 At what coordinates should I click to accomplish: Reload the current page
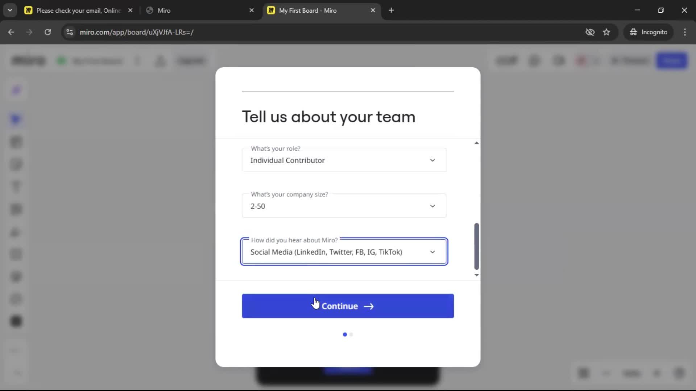coord(47,32)
